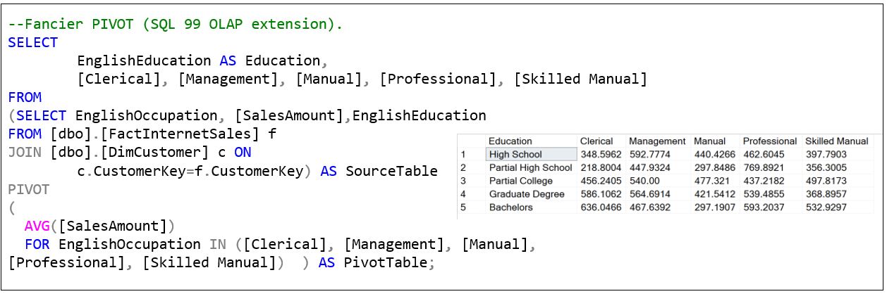
Task: Click row number 5 header in results
Action: (463, 207)
